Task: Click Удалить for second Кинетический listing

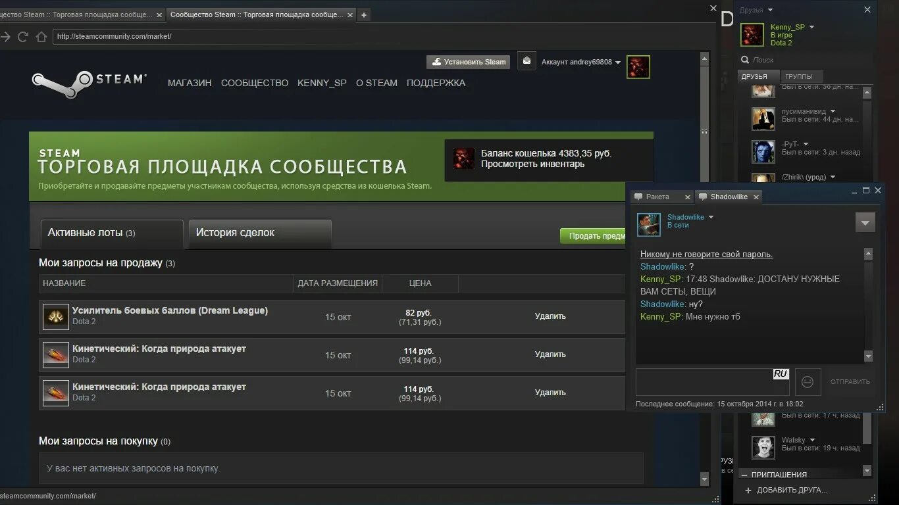Action: point(550,393)
